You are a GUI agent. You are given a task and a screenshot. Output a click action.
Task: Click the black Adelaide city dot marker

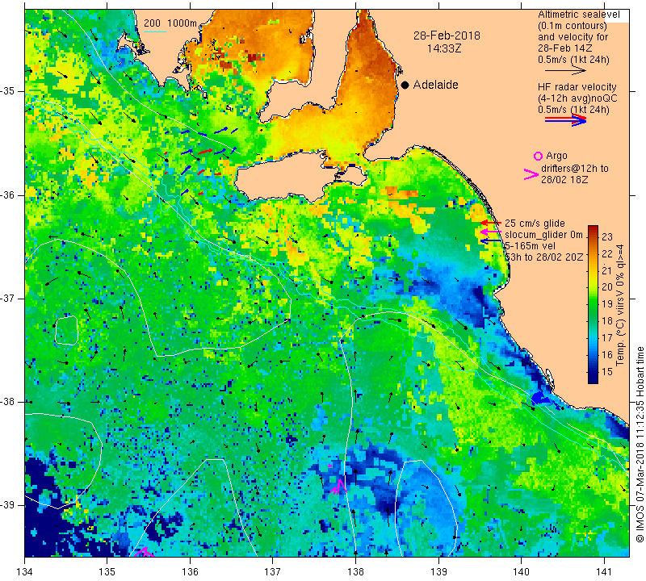pos(405,85)
